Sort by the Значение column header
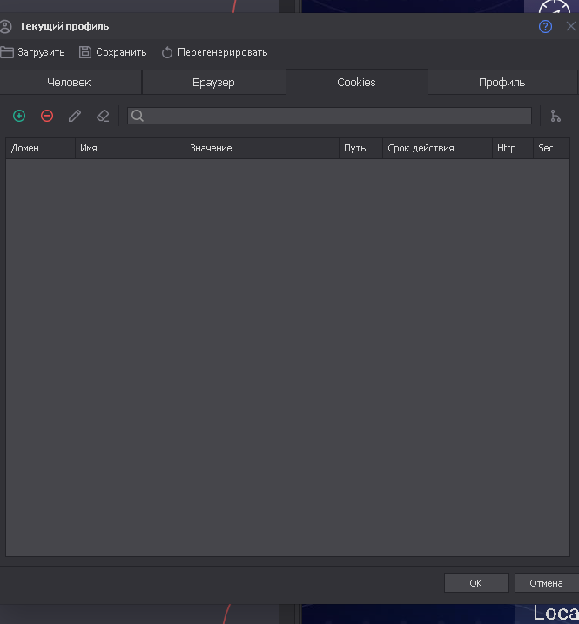This screenshot has height=624, width=579. click(x=262, y=148)
